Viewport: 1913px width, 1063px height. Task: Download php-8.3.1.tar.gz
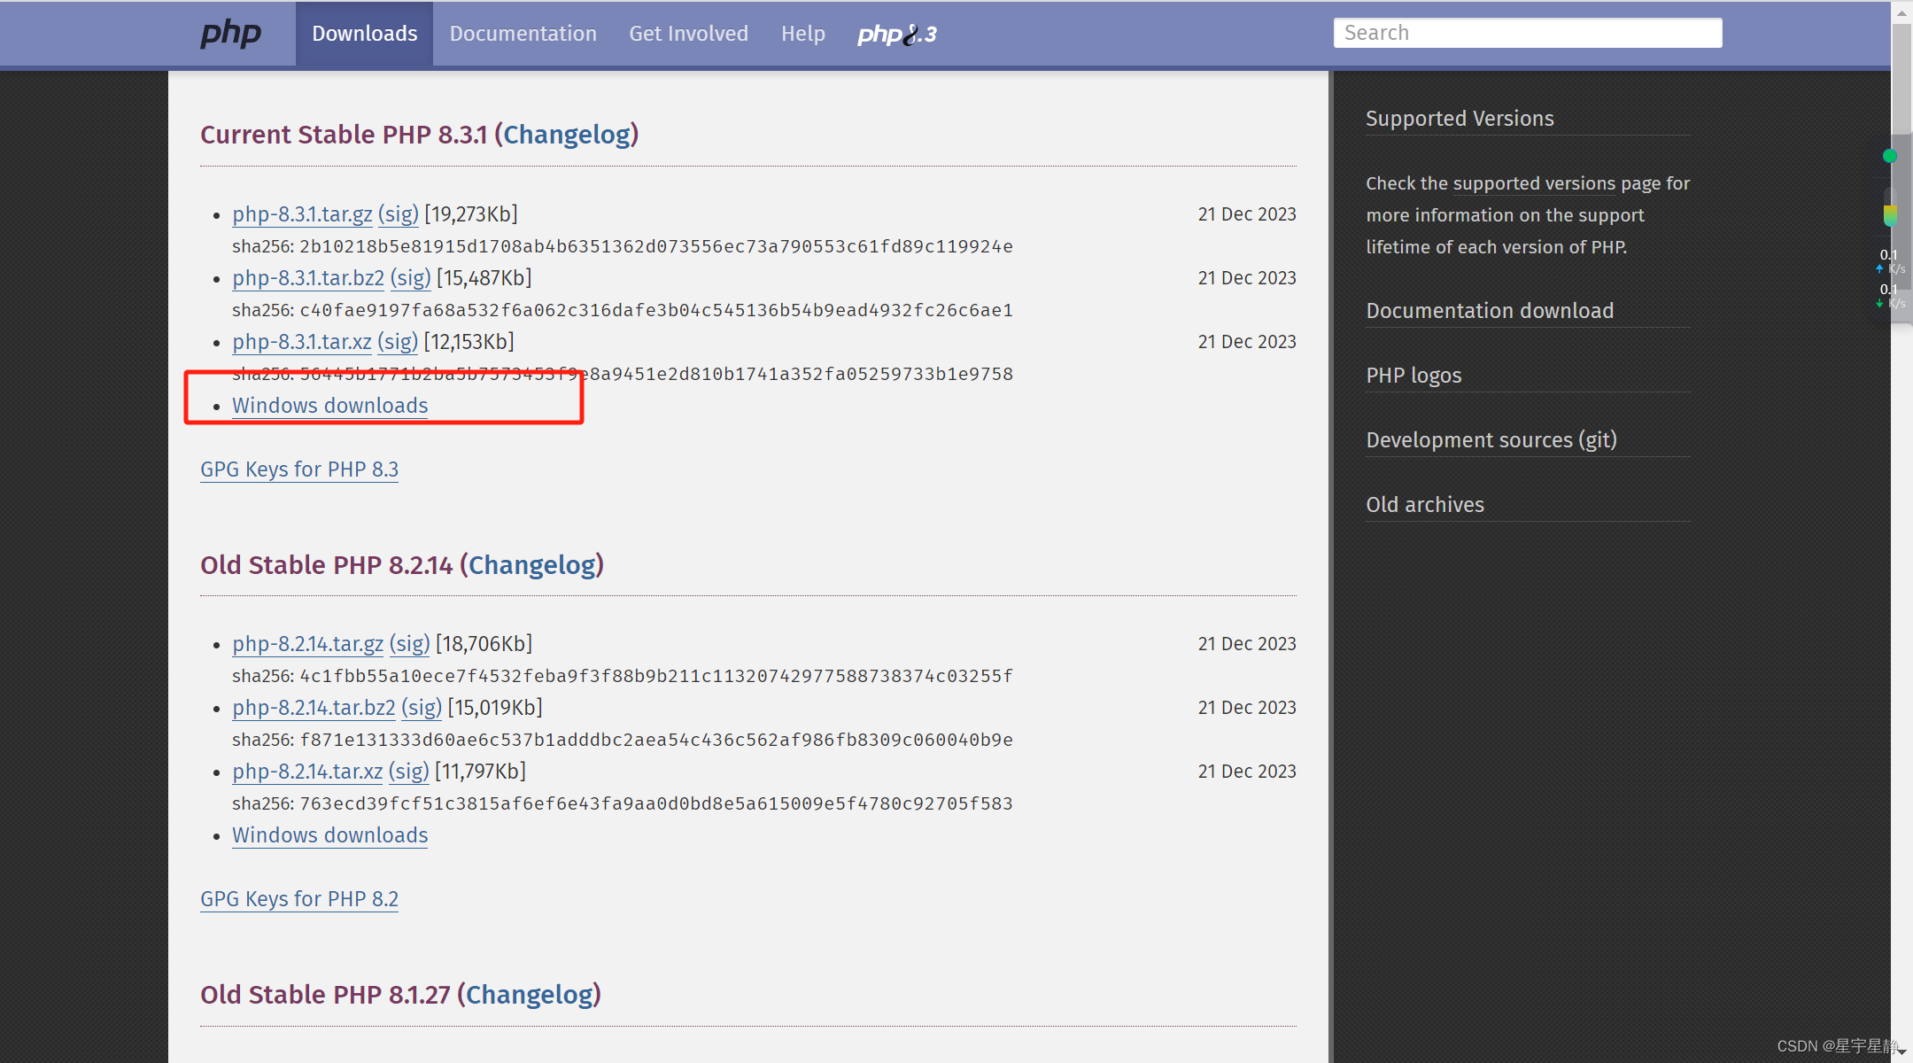point(302,214)
